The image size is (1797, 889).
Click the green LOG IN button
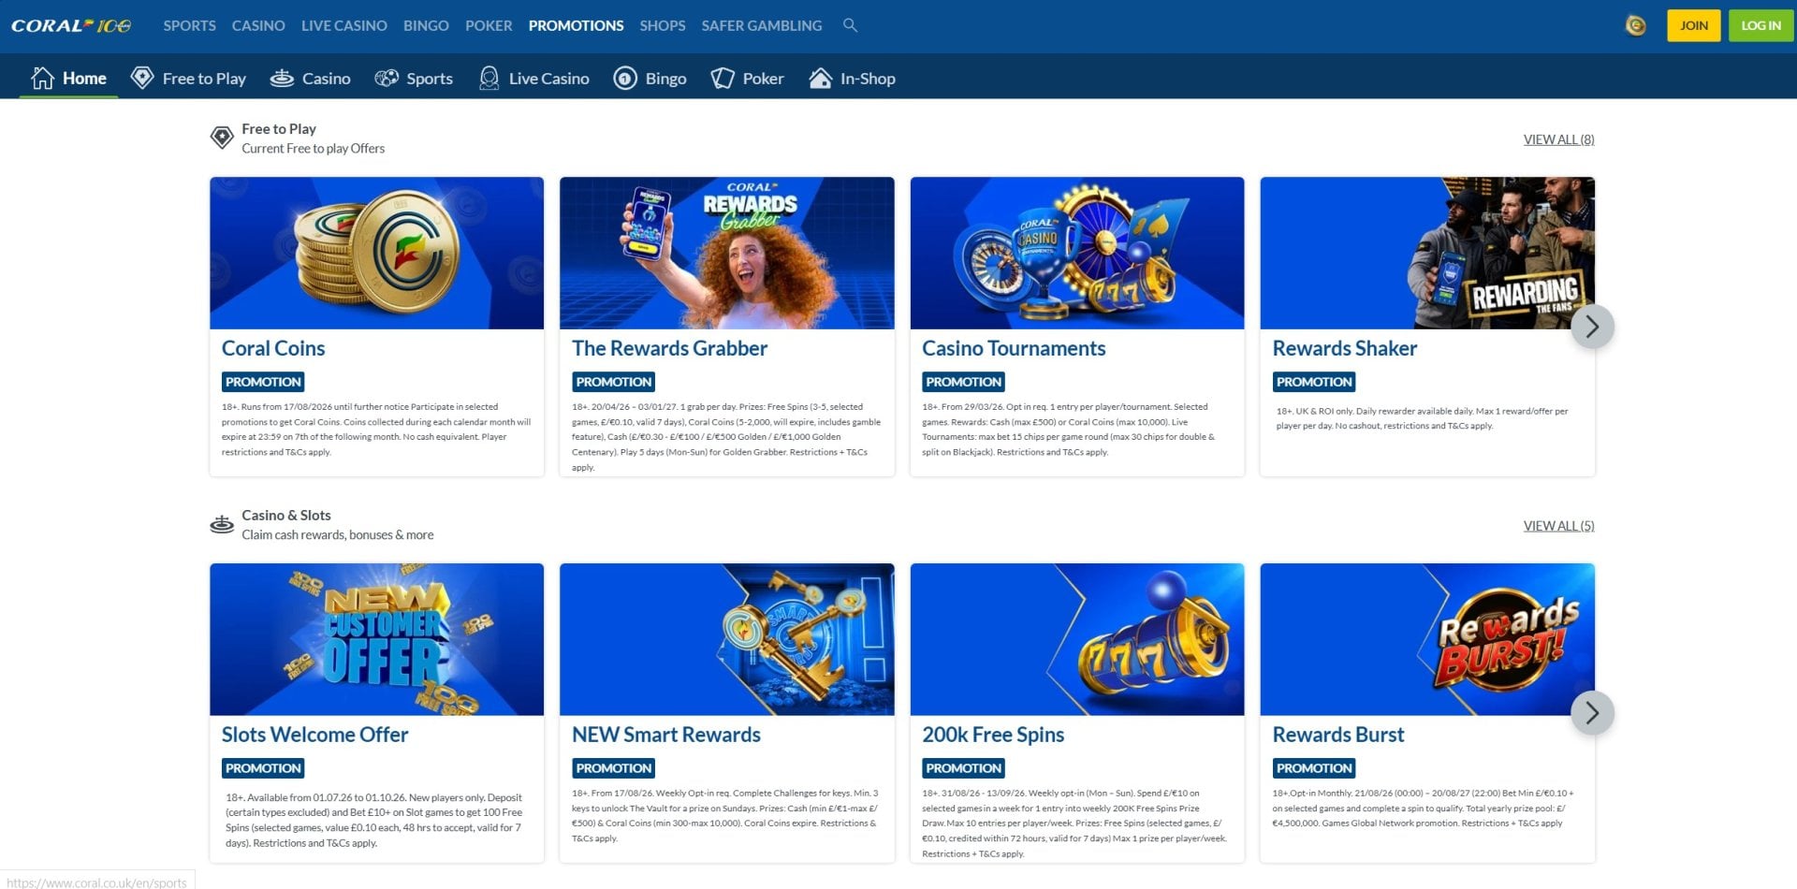click(1760, 25)
